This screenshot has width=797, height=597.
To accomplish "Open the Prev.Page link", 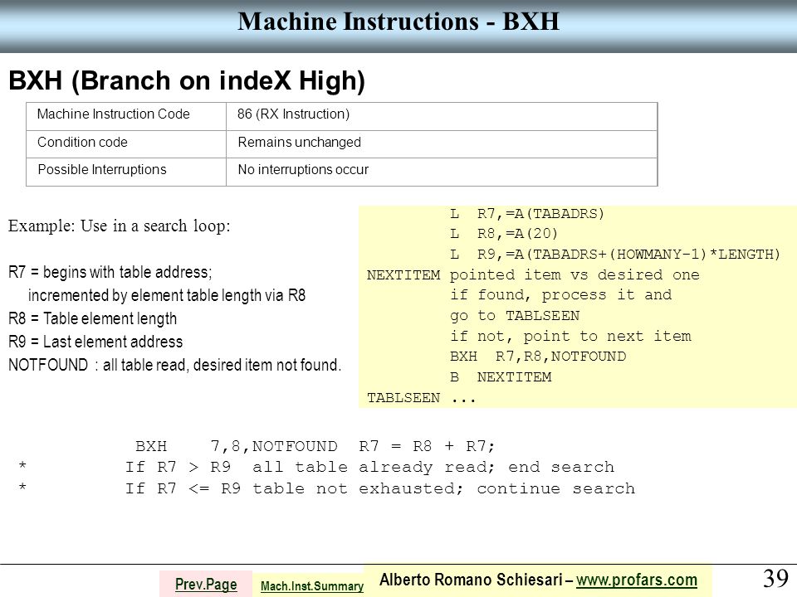I will [206, 585].
